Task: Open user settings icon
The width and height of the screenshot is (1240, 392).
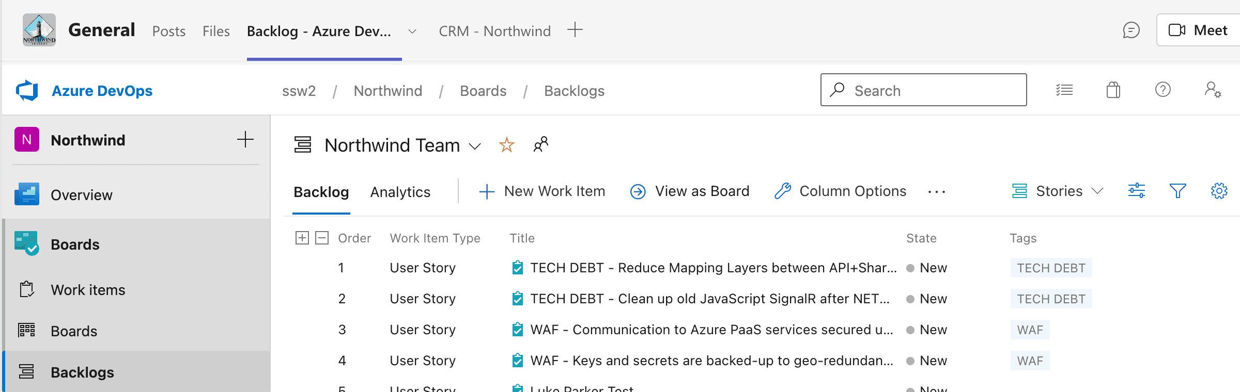Action: coord(1212,90)
